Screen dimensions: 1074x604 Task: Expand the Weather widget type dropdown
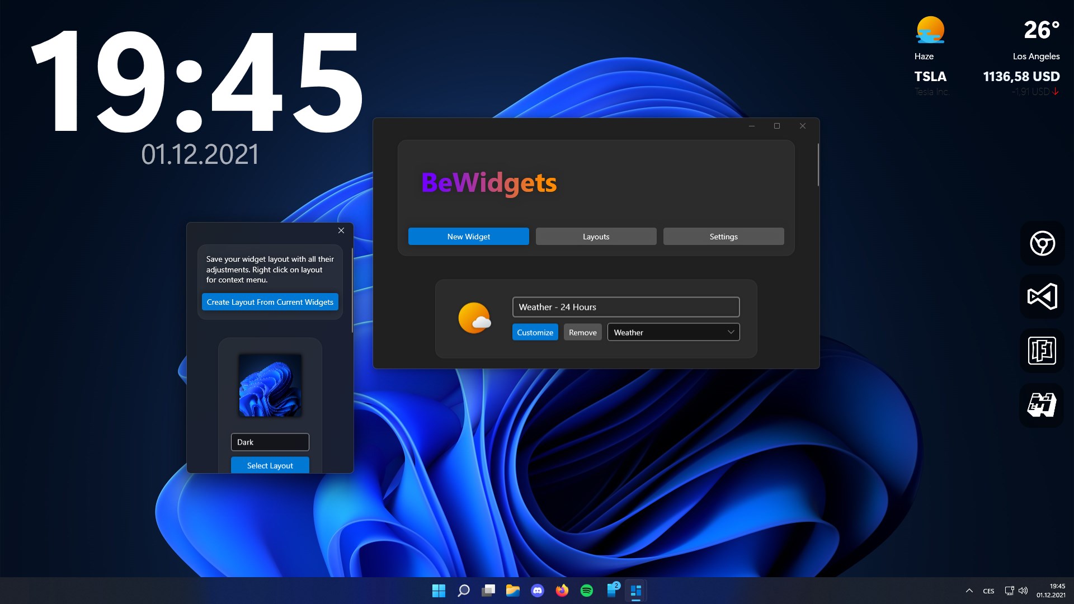673,332
